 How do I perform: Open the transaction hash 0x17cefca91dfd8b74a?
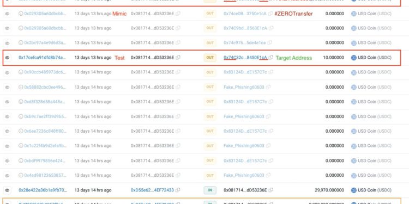click(x=42, y=58)
